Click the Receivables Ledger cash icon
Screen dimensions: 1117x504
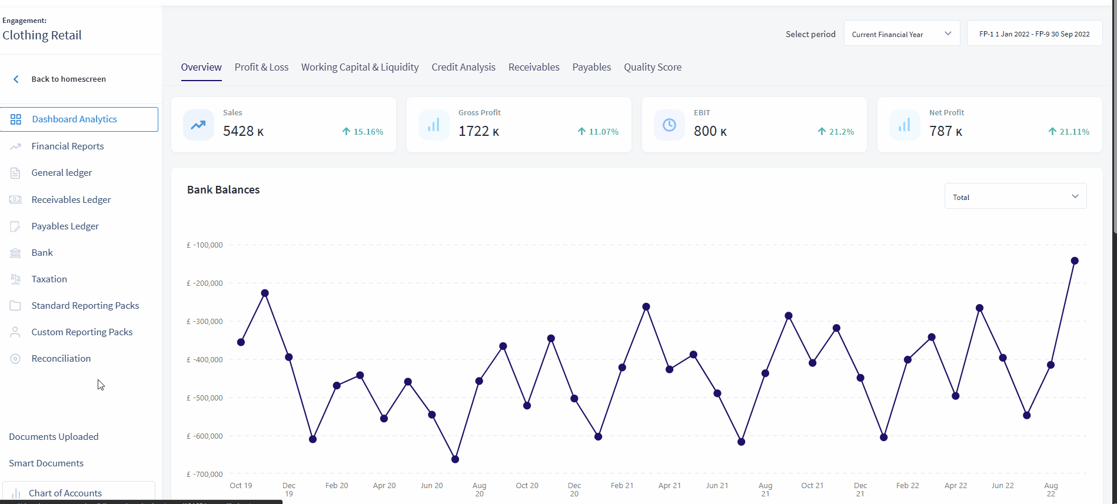tap(16, 200)
